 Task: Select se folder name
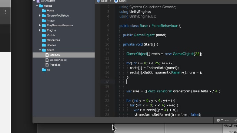coord(48,70)
